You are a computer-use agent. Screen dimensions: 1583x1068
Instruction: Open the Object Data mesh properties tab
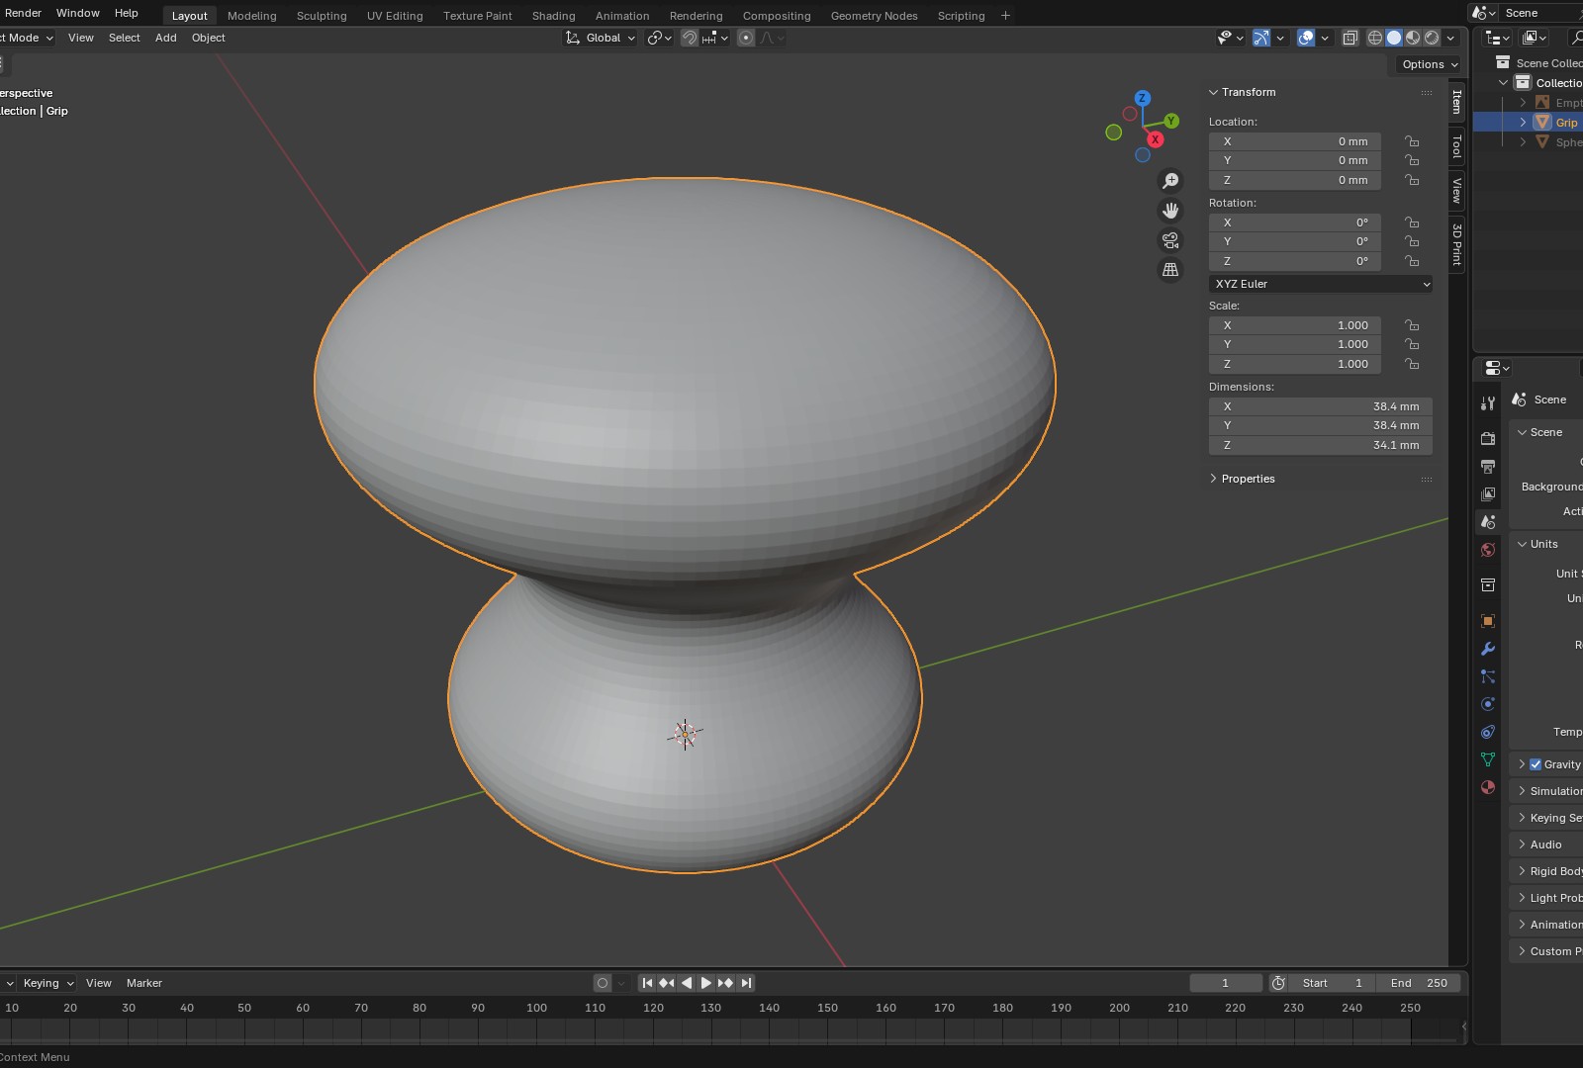(1488, 759)
